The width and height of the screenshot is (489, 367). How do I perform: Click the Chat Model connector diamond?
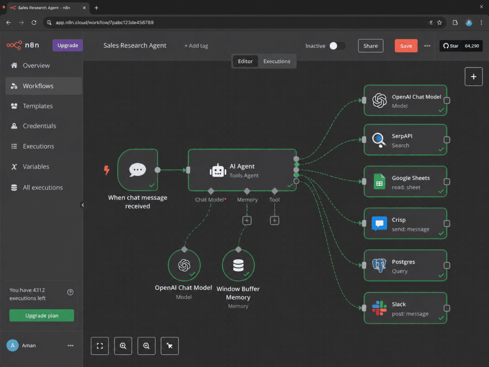(x=211, y=191)
